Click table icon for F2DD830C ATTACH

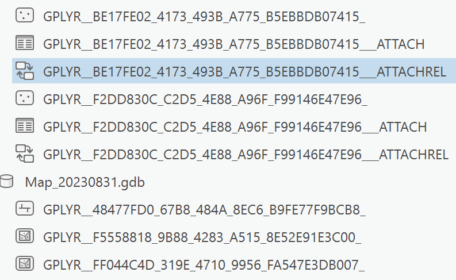click(x=24, y=126)
